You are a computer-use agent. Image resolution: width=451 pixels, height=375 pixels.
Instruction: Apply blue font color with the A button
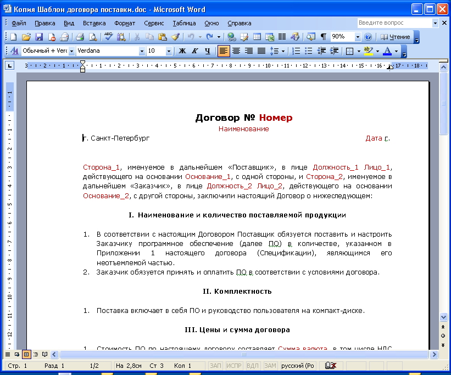[x=387, y=51]
